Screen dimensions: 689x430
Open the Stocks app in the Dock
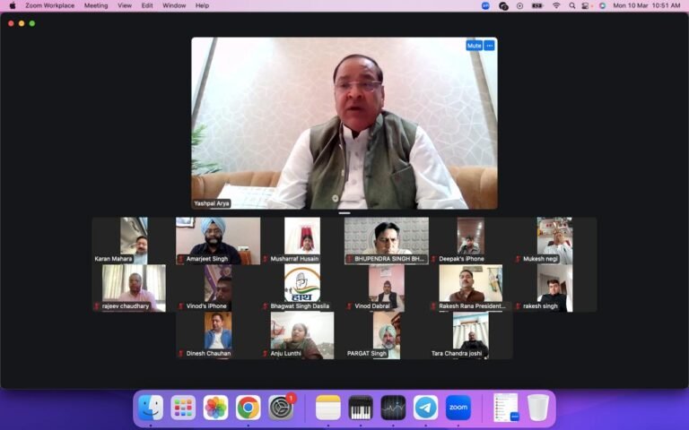(x=393, y=408)
